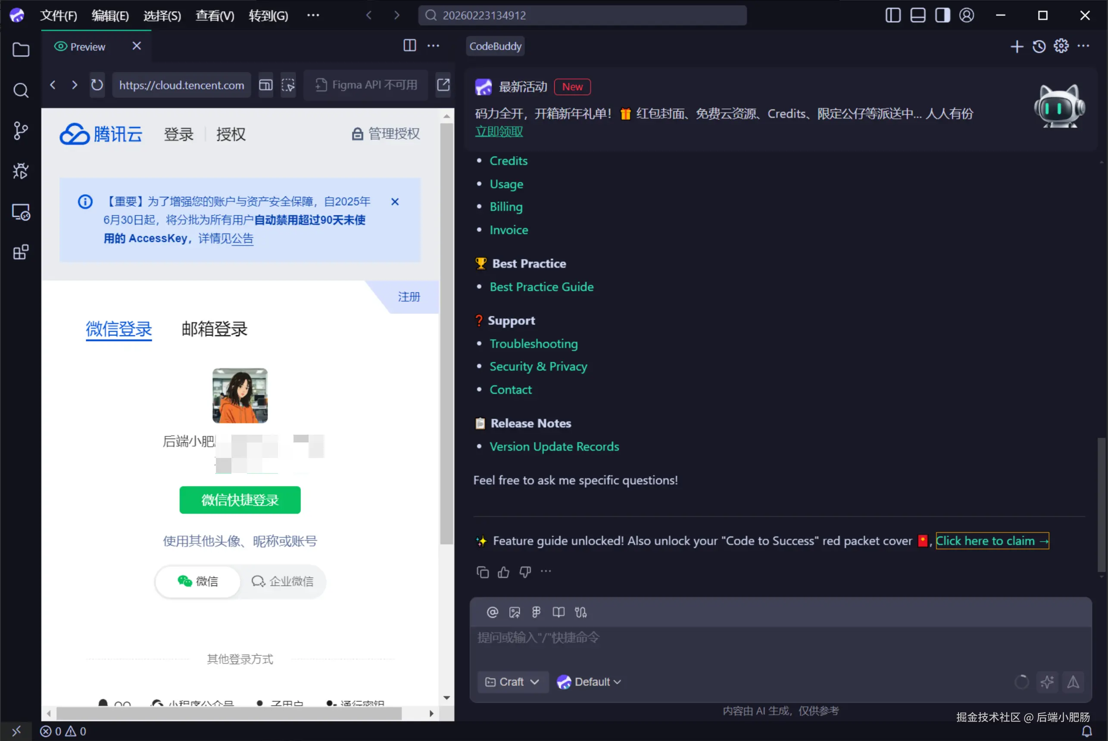Toggle the bottom panel layout icon
Viewport: 1108px width, 741px height.
[x=918, y=16]
